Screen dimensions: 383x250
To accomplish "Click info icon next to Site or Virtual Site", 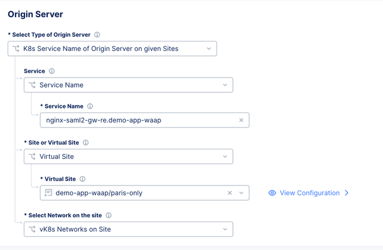I will click(x=86, y=143).
